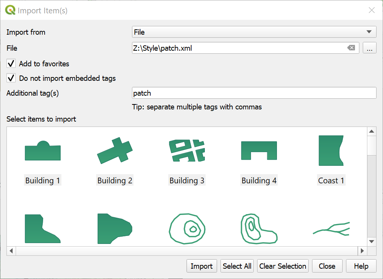The height and width of the screenshot is (279, 383).
Task: Pick the branching river line patch
Action: click(331, 229)
